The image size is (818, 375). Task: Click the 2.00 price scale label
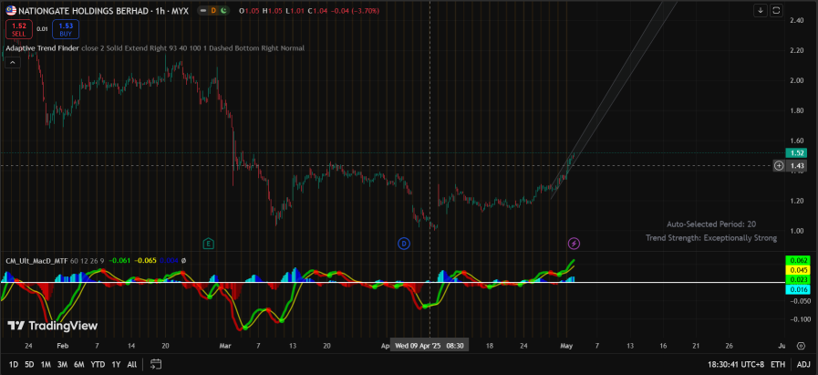tap(797, 80)
